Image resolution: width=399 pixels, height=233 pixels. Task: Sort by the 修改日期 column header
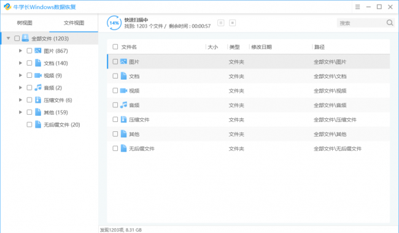tap(261, 47)
